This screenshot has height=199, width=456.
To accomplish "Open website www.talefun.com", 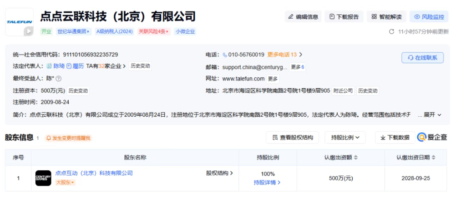I will pos(243,79).
